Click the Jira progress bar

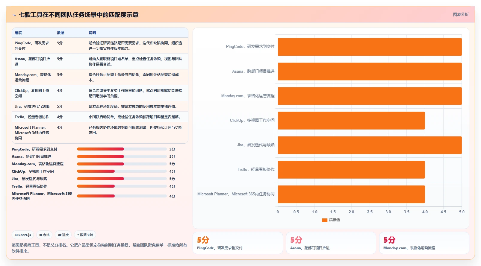pyautogui.click(x=122, y=179)
